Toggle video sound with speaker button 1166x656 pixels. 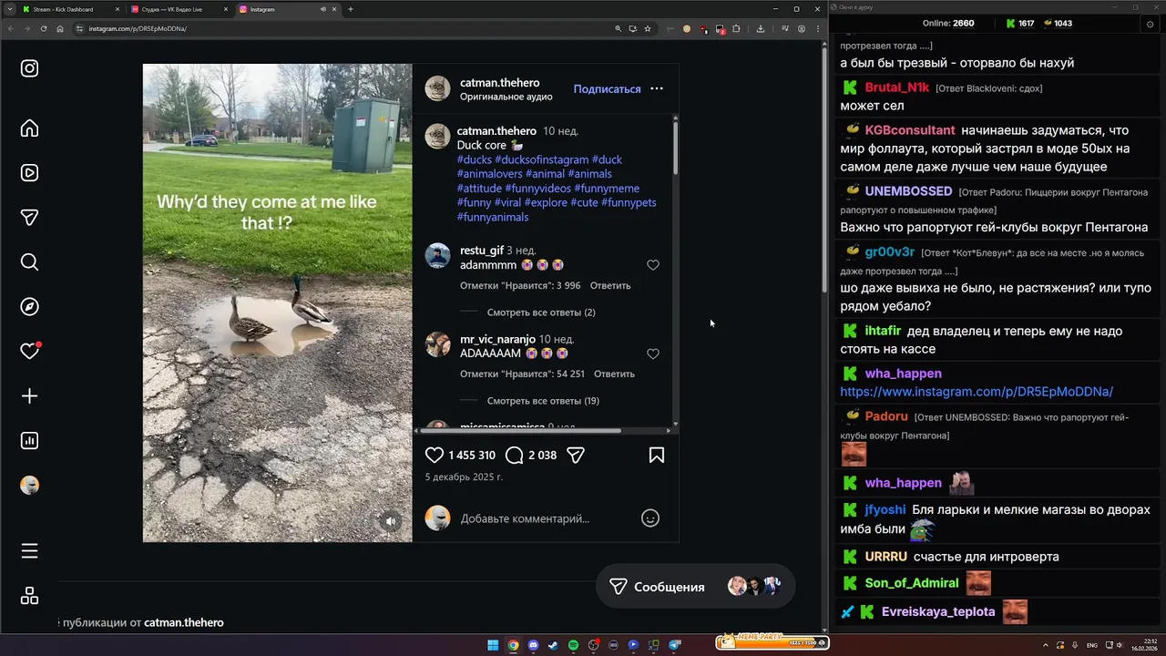pyautogui.click(x=390, y=521)
